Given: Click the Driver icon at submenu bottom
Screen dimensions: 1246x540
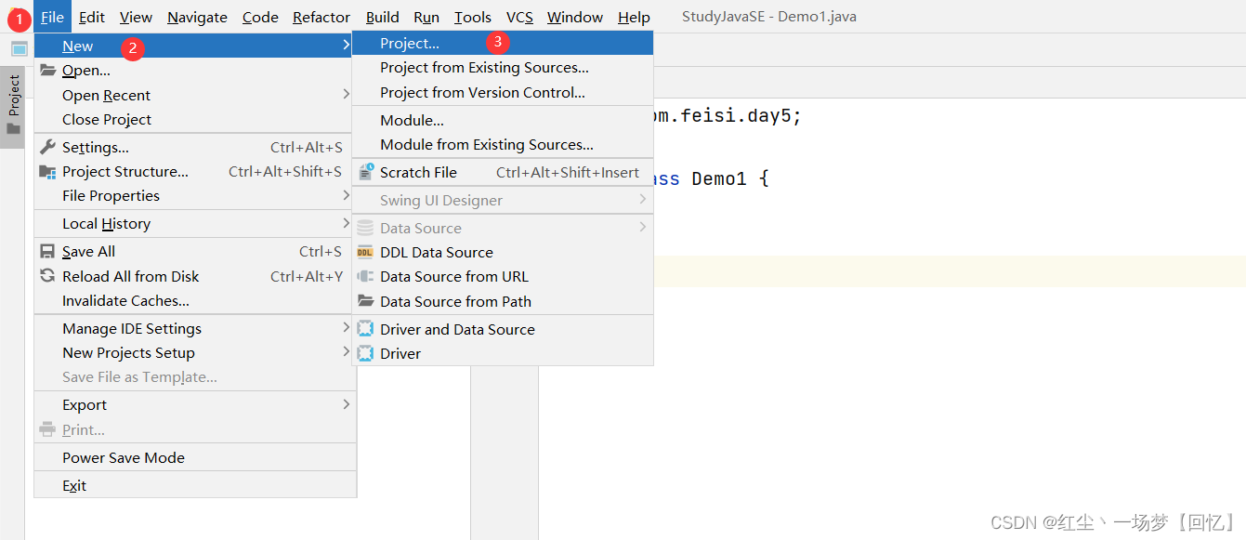Looking at the screenshot, I should [366, 353].
